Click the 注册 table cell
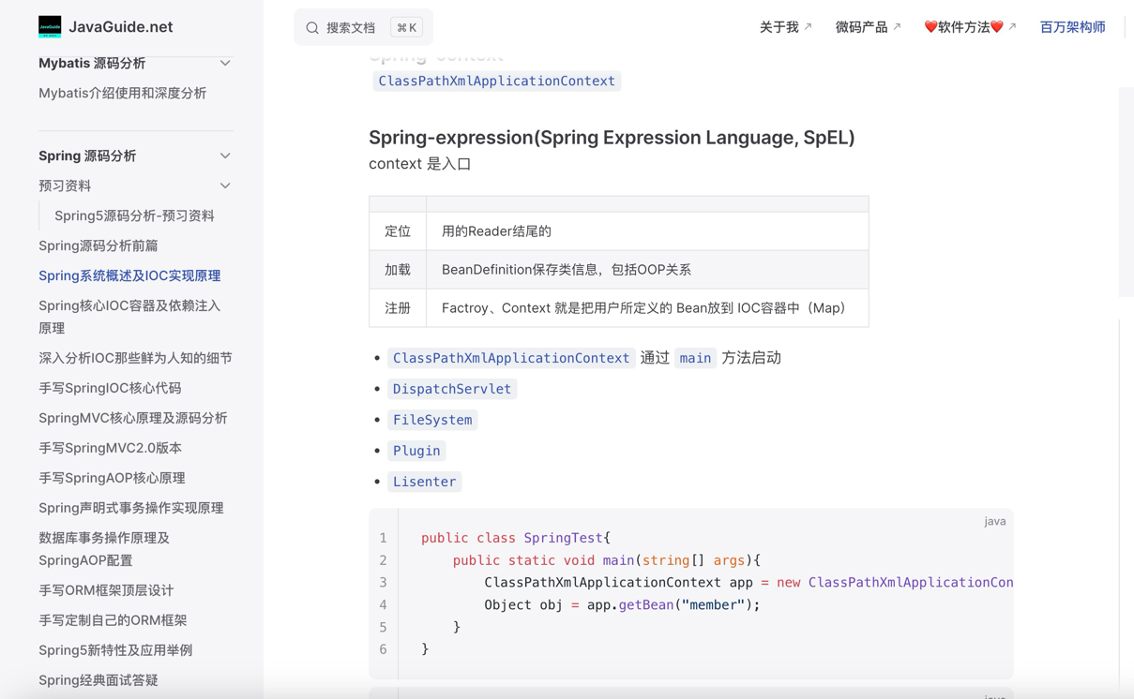 pyautogui.click(x=398, y=308)
